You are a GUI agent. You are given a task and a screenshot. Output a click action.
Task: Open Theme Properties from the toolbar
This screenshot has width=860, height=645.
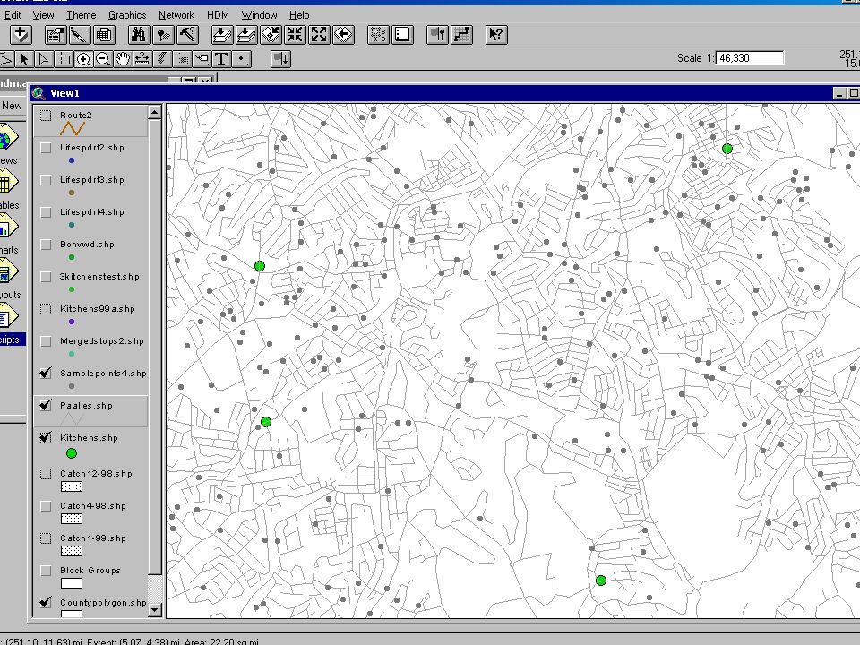(x=55, y=35)
